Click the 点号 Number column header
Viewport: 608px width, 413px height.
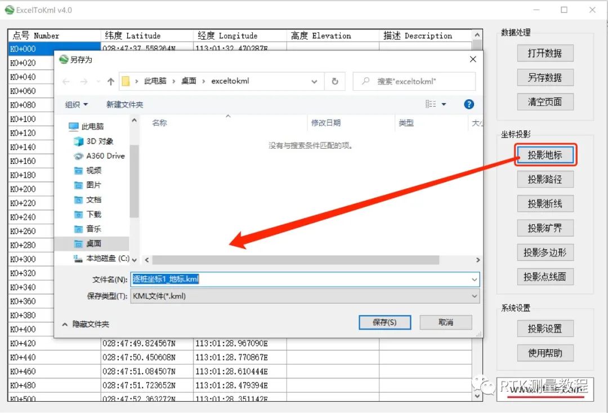click(54, 35)
